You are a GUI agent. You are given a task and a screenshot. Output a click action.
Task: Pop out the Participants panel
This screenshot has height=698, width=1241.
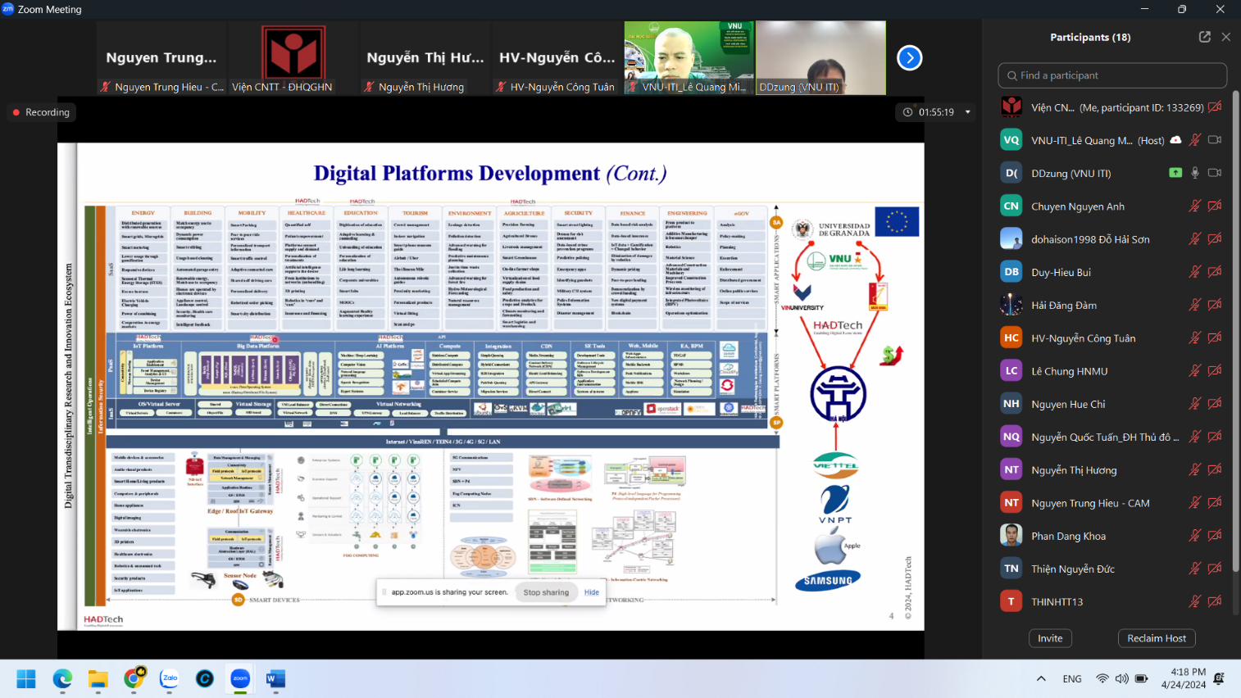[1204, 37]
